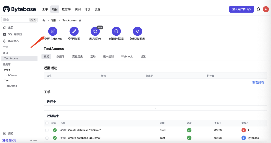Viewport: 271px width, 143px height.
Task: Click the Test environment cell in issues table
Action: tap(162, 138)
